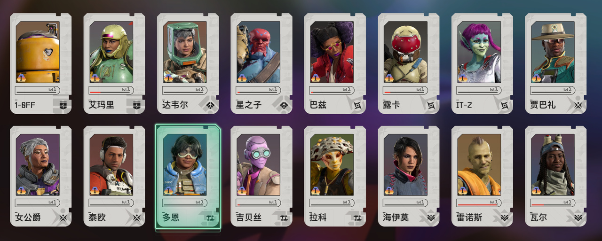Click the role icon beside 吉贝丝's name

click(284, 218)
